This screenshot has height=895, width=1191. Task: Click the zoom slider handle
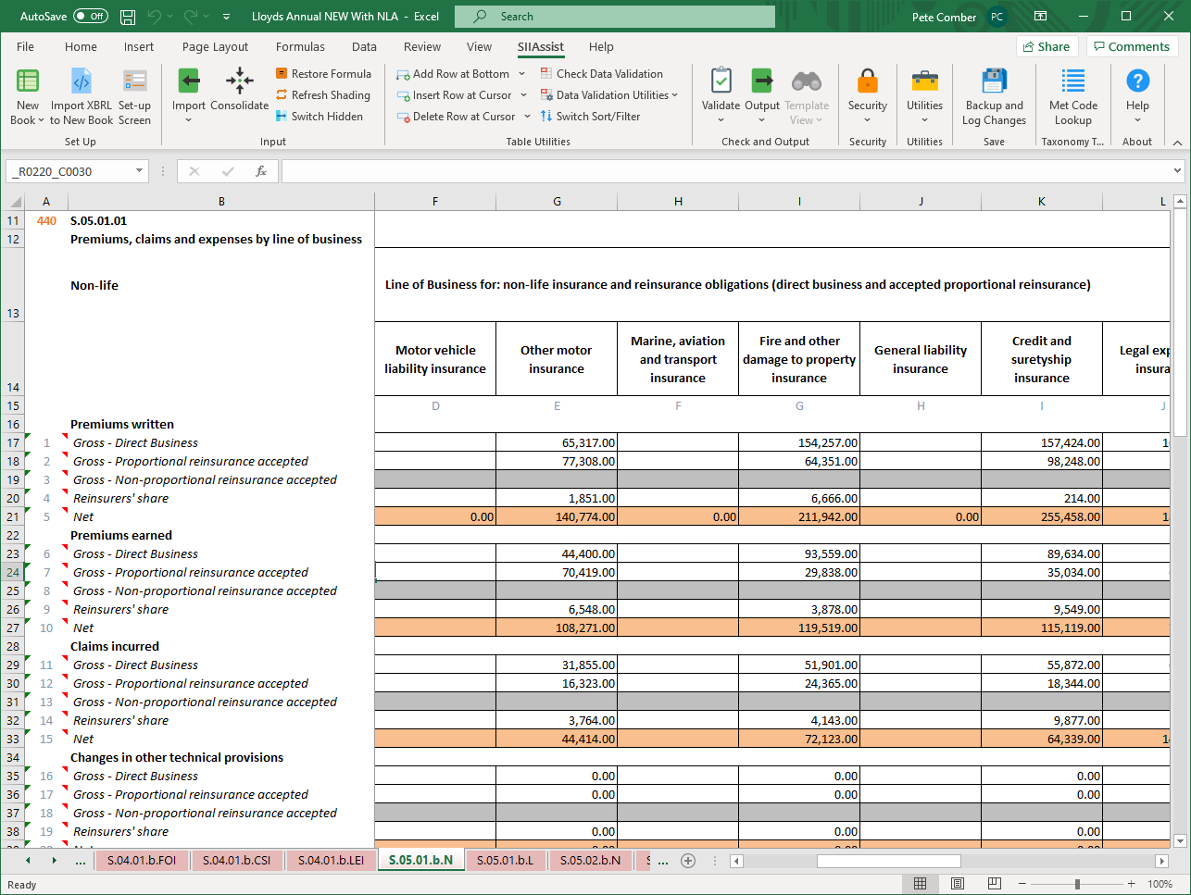tap(1077, 884)
